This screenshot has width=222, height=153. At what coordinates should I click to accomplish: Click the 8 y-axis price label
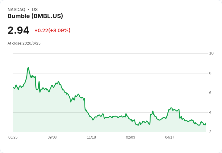[x=210, y=73]
